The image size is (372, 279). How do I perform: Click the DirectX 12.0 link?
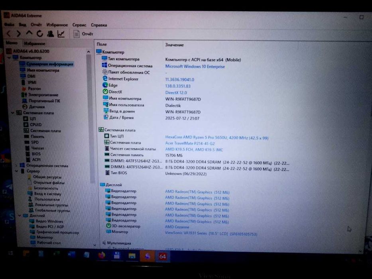coord(176,92)
